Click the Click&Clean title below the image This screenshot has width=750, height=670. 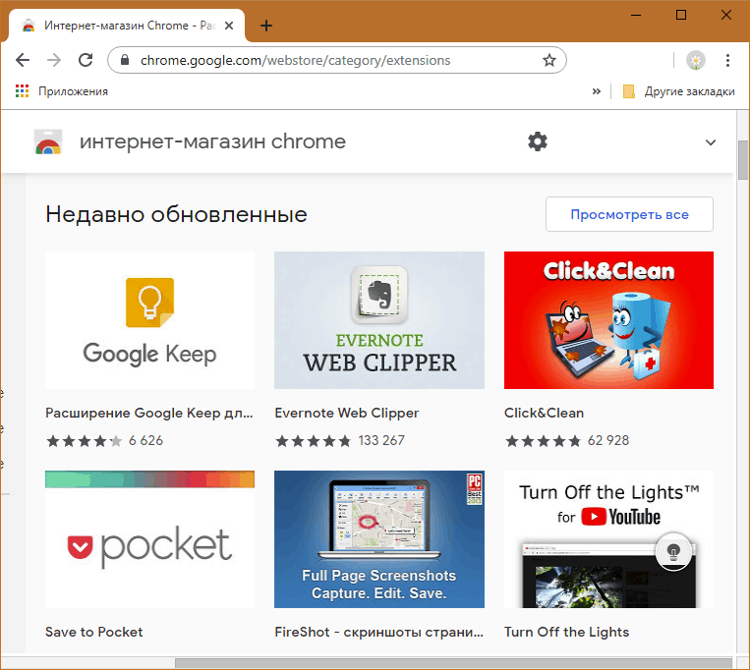pyautogui.click(x=544, y=413)
